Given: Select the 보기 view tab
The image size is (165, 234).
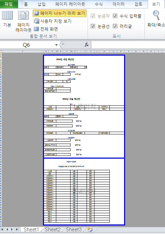Looking at the screenshot, I should (156, 4).
